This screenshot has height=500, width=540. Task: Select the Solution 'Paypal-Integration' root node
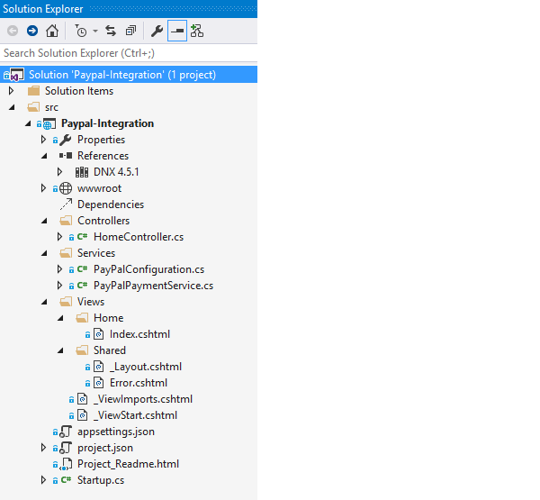pyautogui.click(x=129, y=75)
